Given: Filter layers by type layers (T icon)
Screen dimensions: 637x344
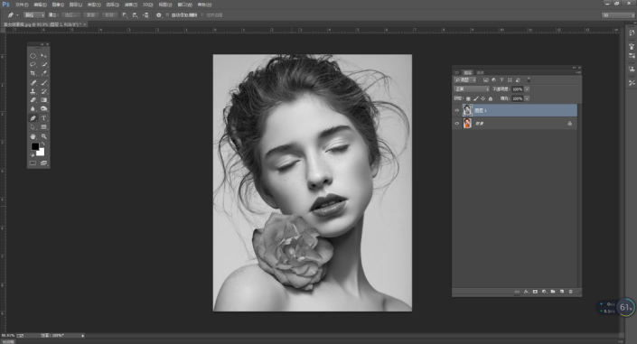Looking at the screenshot, I should [x=501, y=80].
